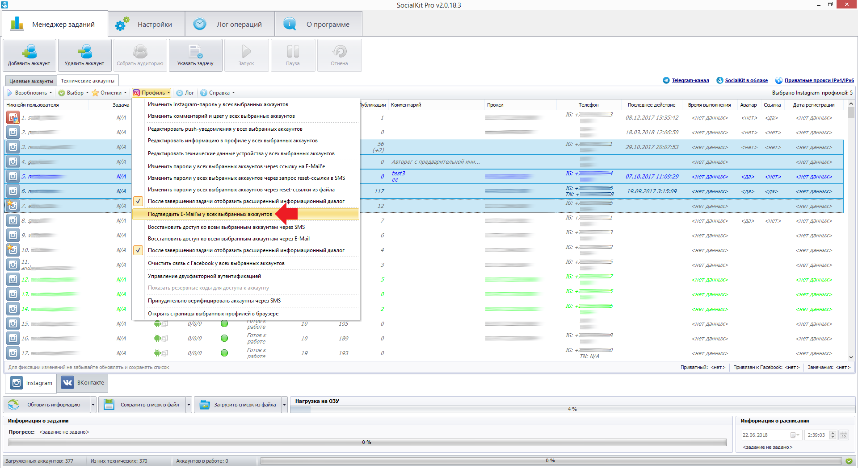Switch to the Лог операций tab
858x468 pixels.
(x=230, y=24)
